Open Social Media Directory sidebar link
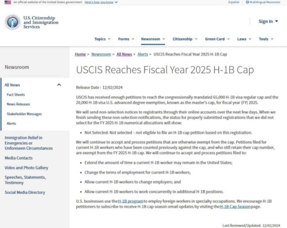 point(25,192)
